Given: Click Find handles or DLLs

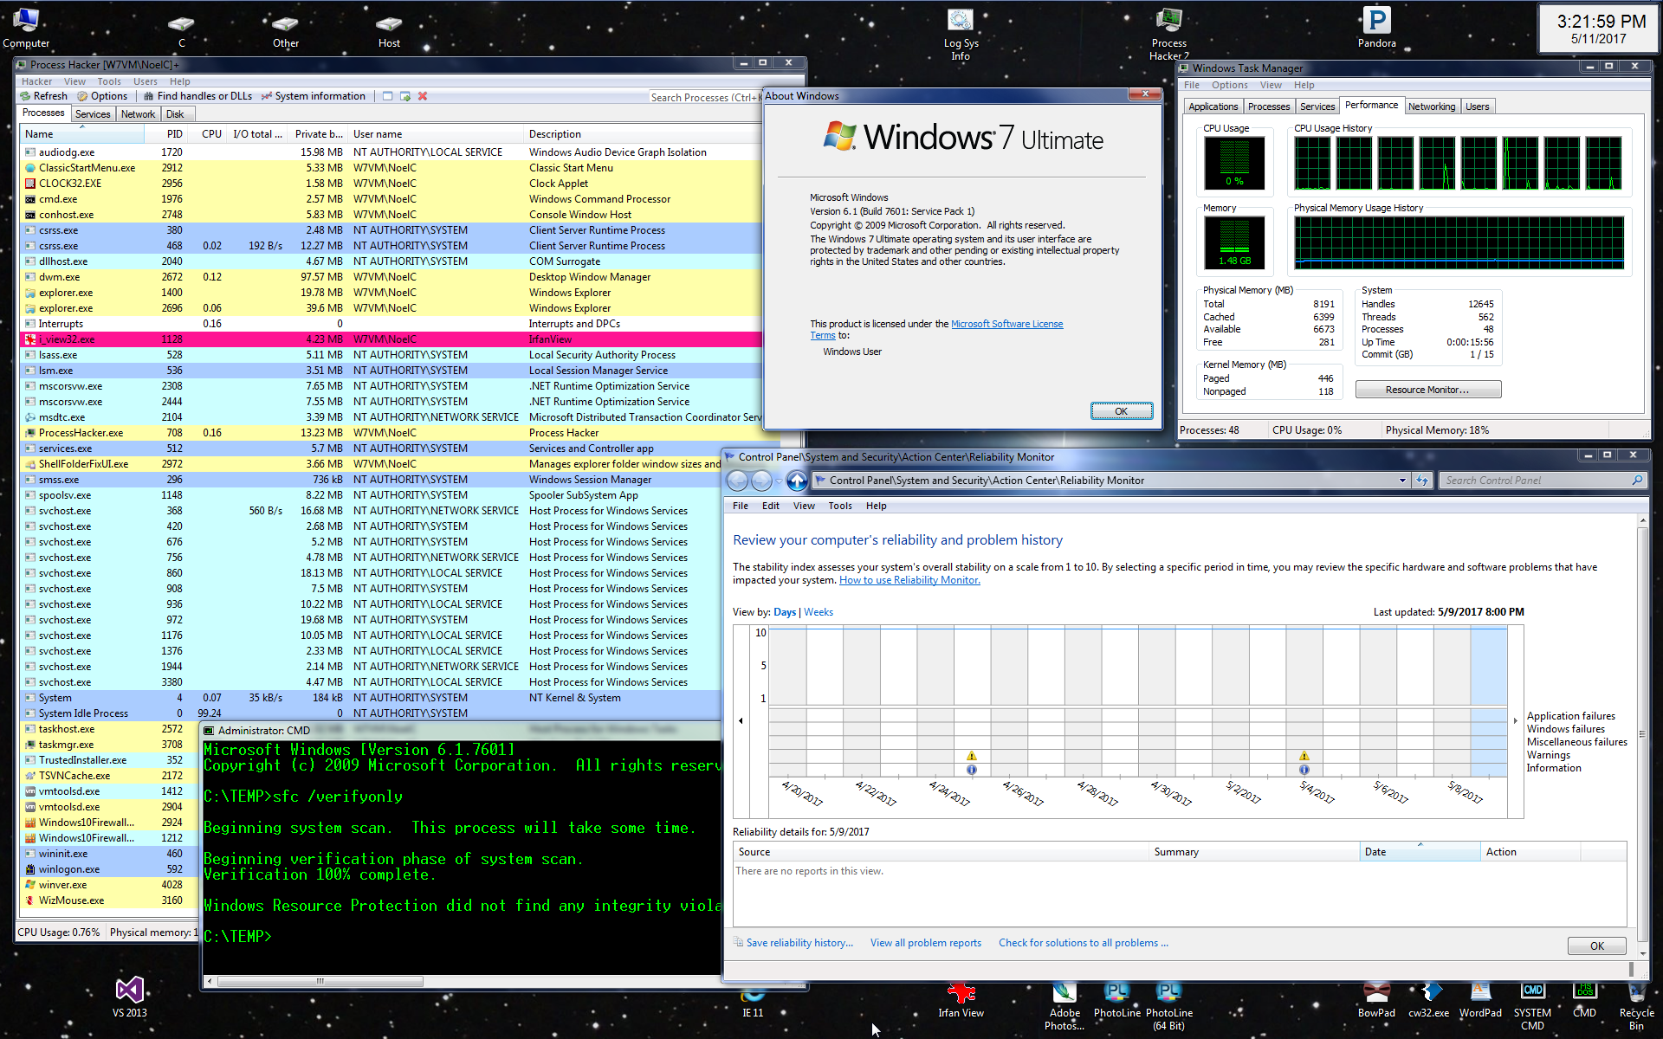Looking at the screenshot, I should click(x=198, y=96).
